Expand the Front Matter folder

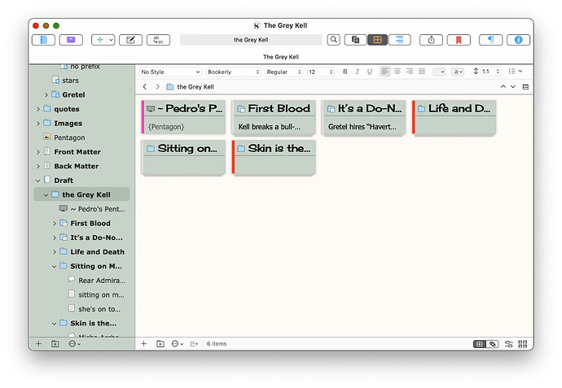coord(38,152)
